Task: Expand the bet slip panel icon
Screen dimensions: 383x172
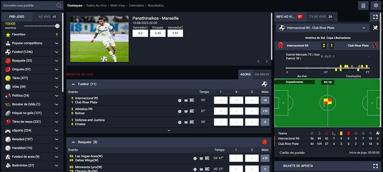Action: coord(375,166)
